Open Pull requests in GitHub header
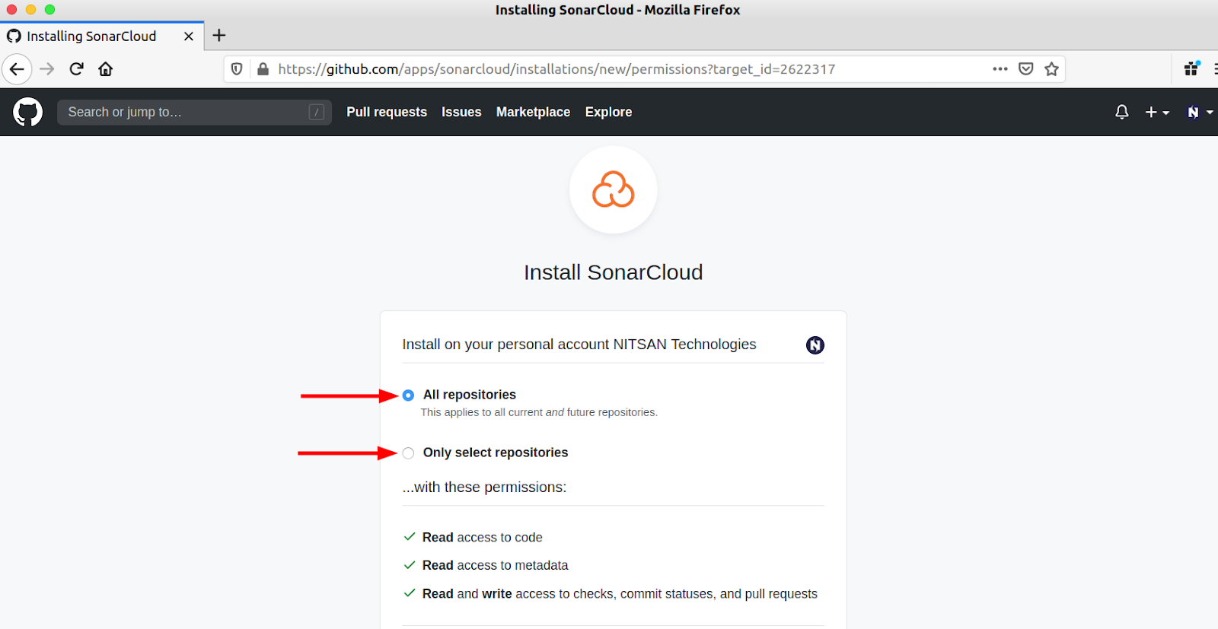1218x629 pixels. pos(387,112)
